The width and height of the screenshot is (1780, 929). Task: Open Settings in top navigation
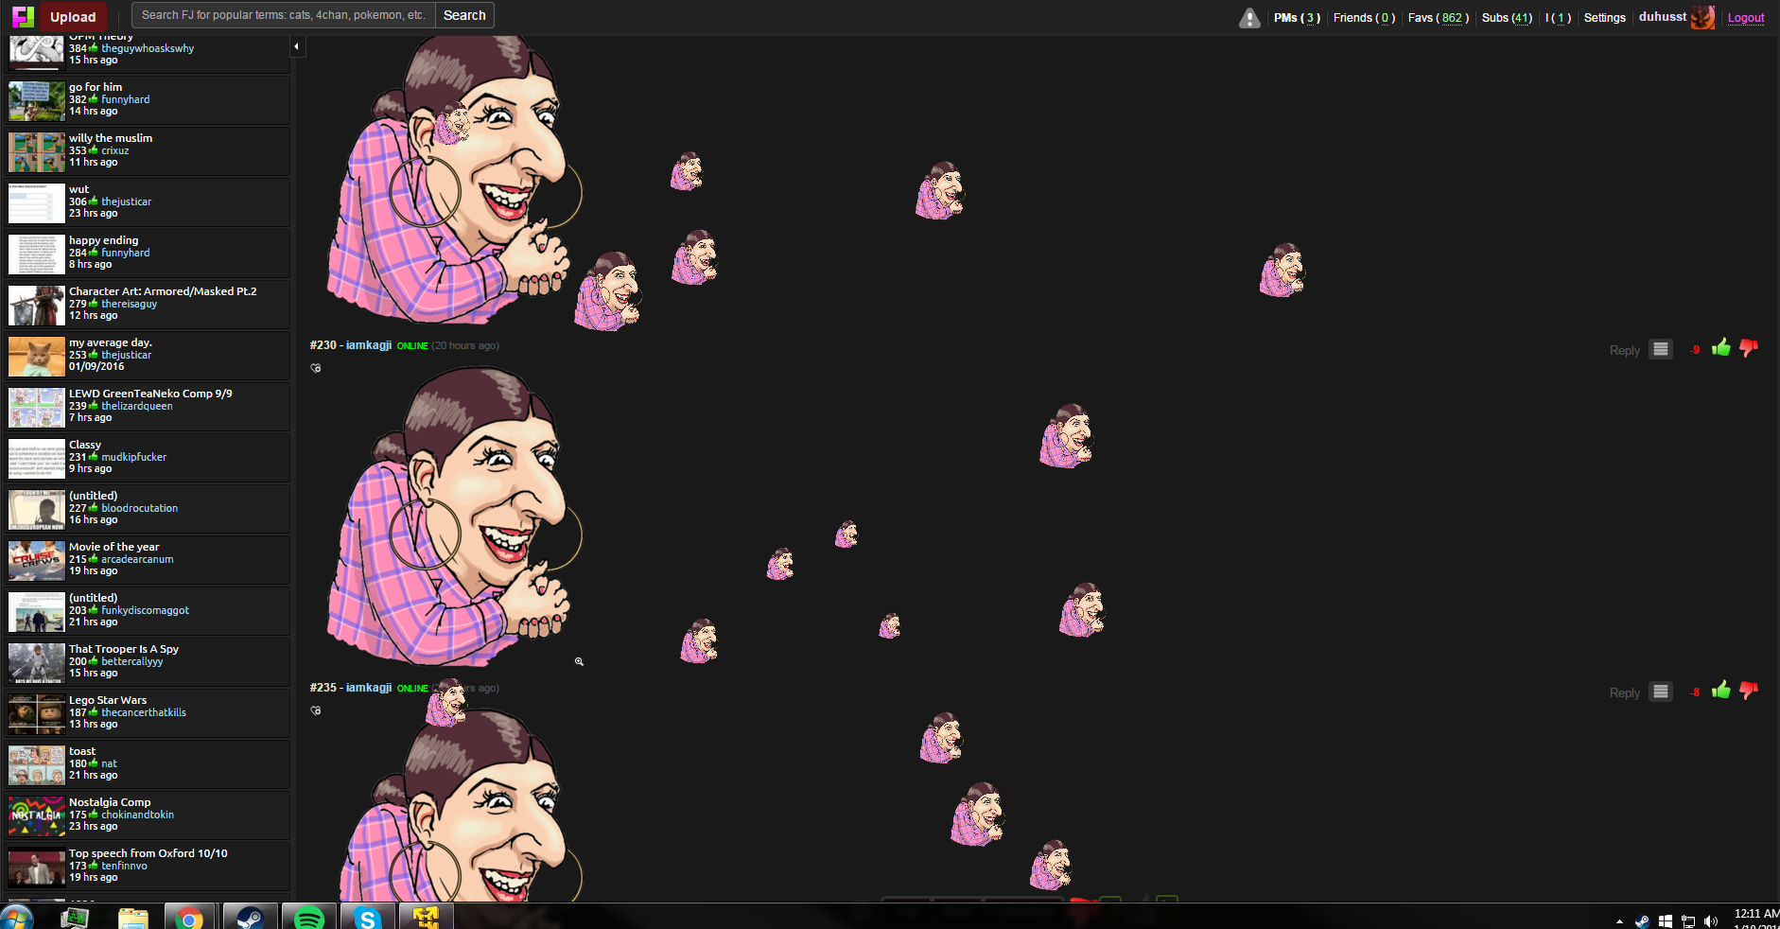pos(1604,18)
